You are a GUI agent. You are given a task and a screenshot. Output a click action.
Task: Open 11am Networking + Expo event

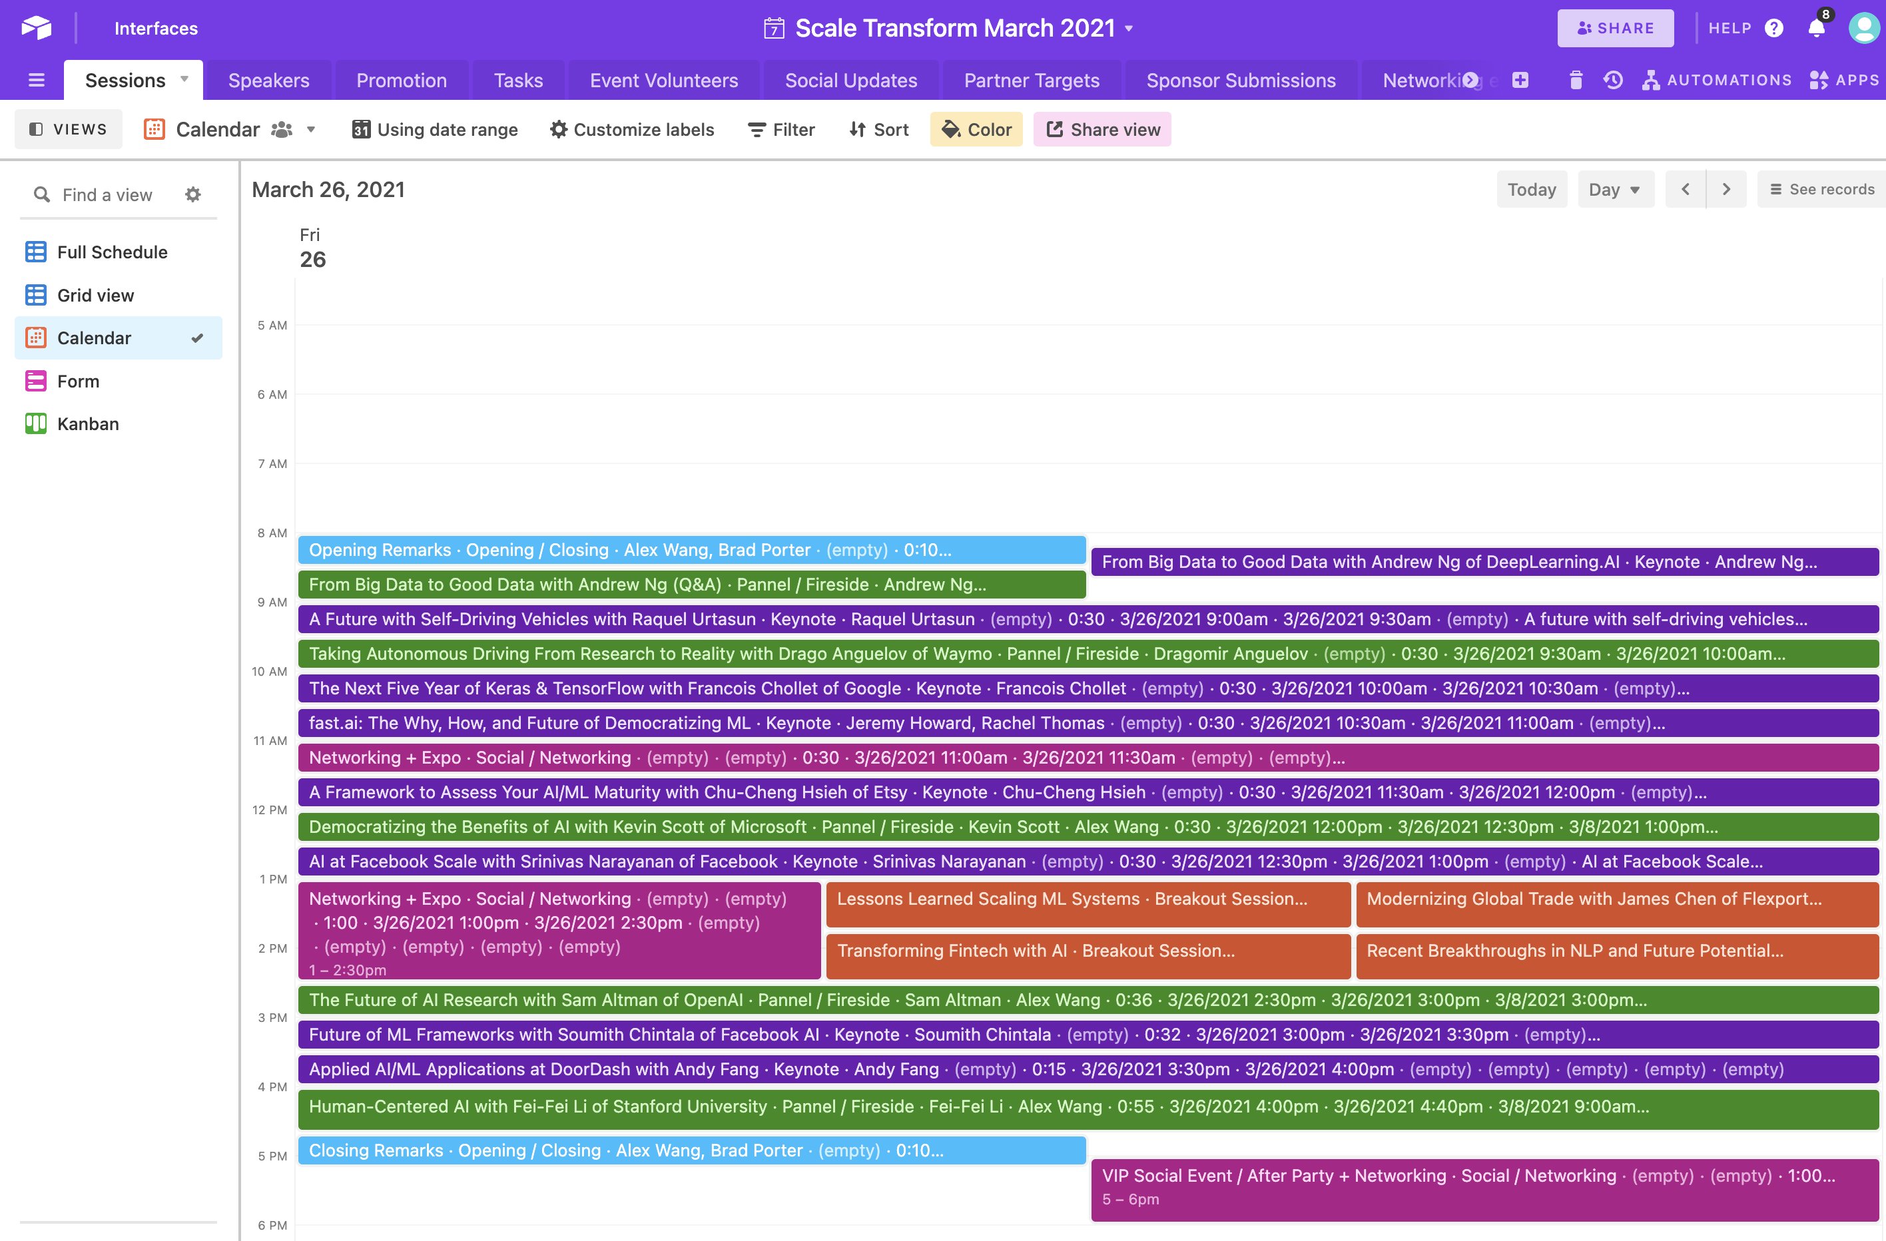point(1089,758)
